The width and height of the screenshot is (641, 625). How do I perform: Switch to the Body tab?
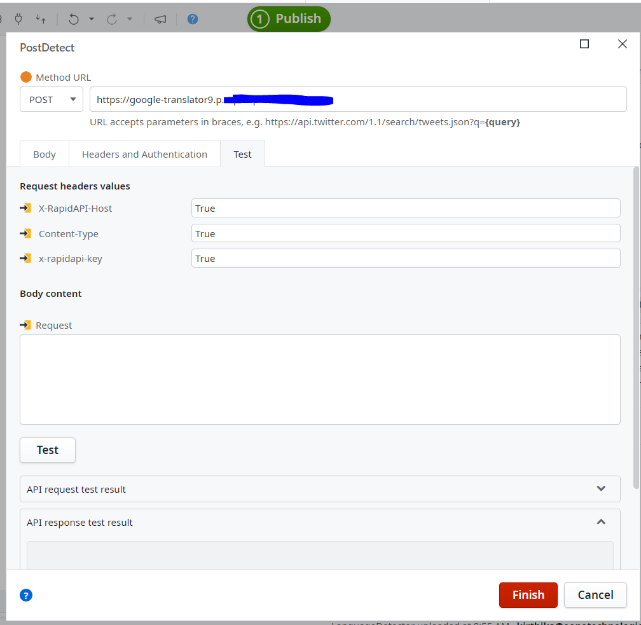pyautogui.click(x=44, y=154)
